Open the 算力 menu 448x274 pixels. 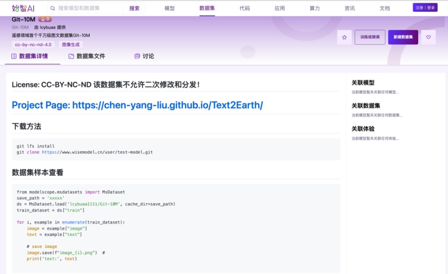[x=315, y=8]
